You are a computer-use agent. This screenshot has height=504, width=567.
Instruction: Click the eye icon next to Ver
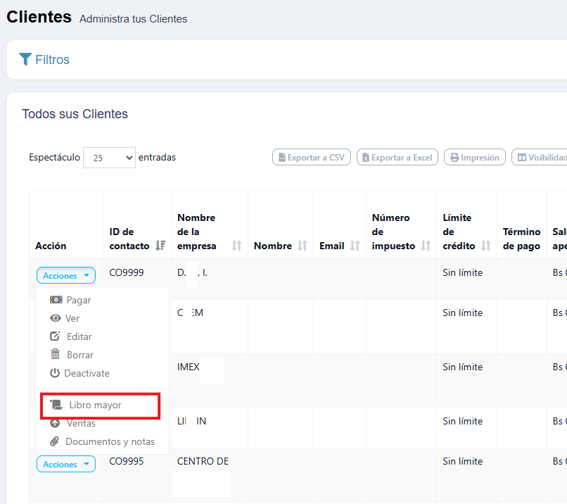point(55,318)
